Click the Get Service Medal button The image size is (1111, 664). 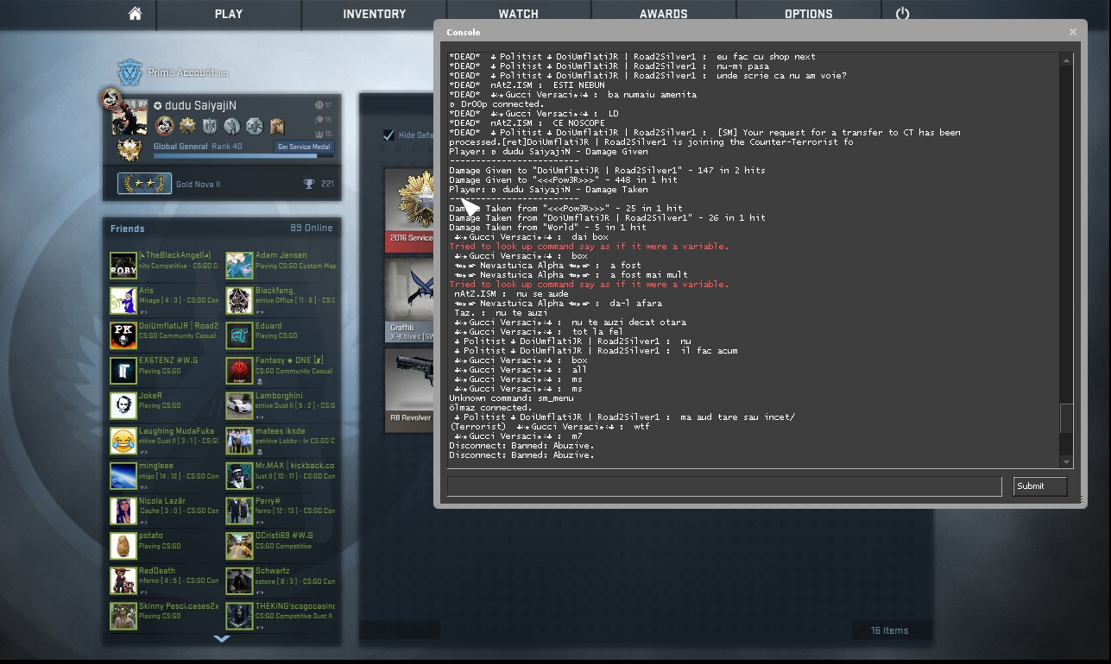coord(305,147)
